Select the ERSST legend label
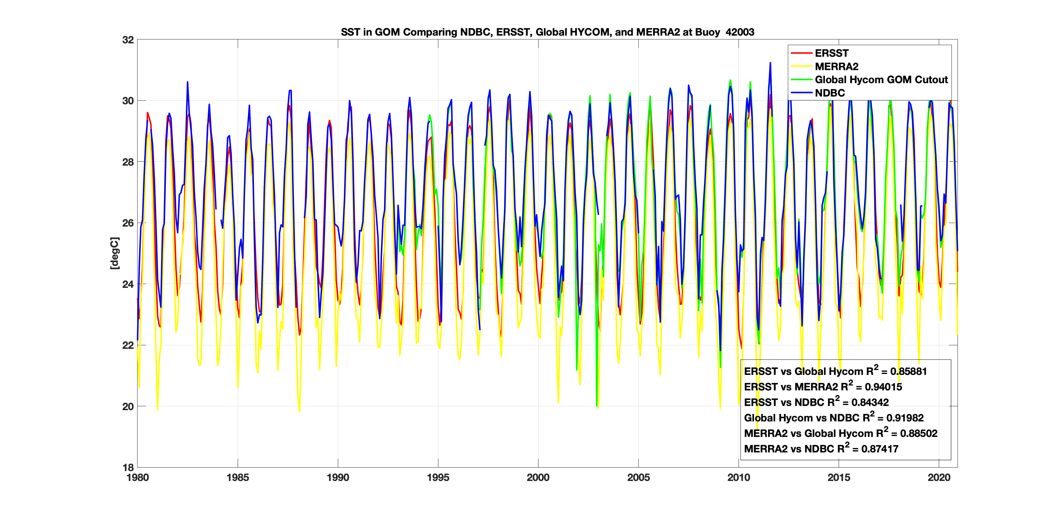Viewport: 1058px width, 525px height. [831, 53]
